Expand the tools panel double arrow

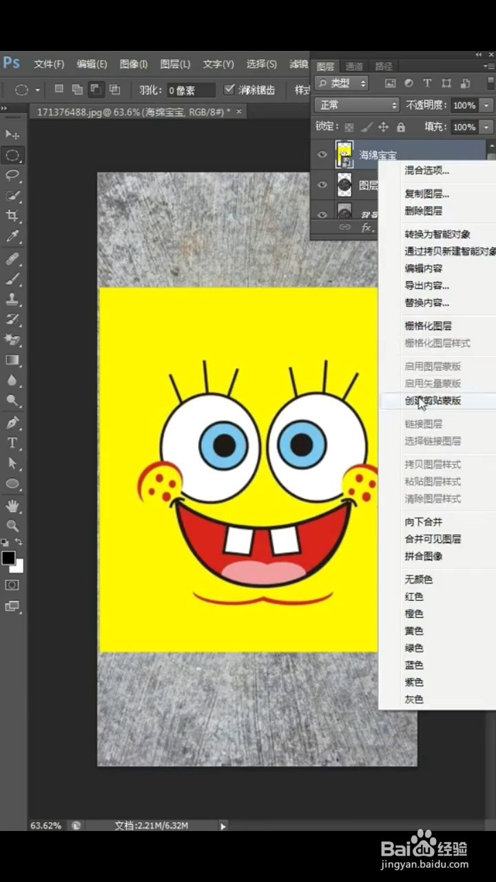click(4, 108)
